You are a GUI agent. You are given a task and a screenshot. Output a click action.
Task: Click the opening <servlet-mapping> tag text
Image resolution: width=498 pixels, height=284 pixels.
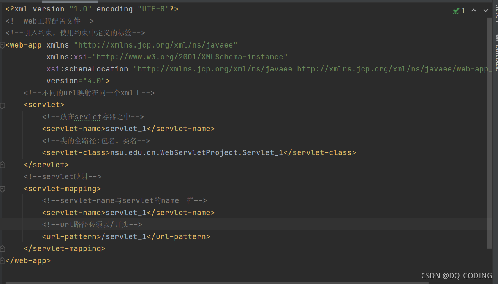(x=62, y=189)
